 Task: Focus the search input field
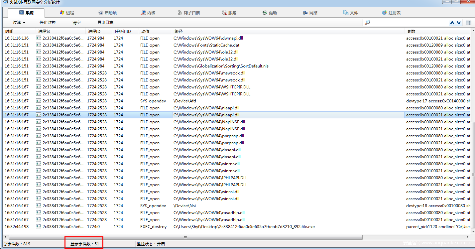(409, 23)
